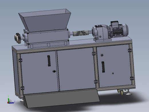
Task: Select the small screw on the right door
Action: pos(113,74)
